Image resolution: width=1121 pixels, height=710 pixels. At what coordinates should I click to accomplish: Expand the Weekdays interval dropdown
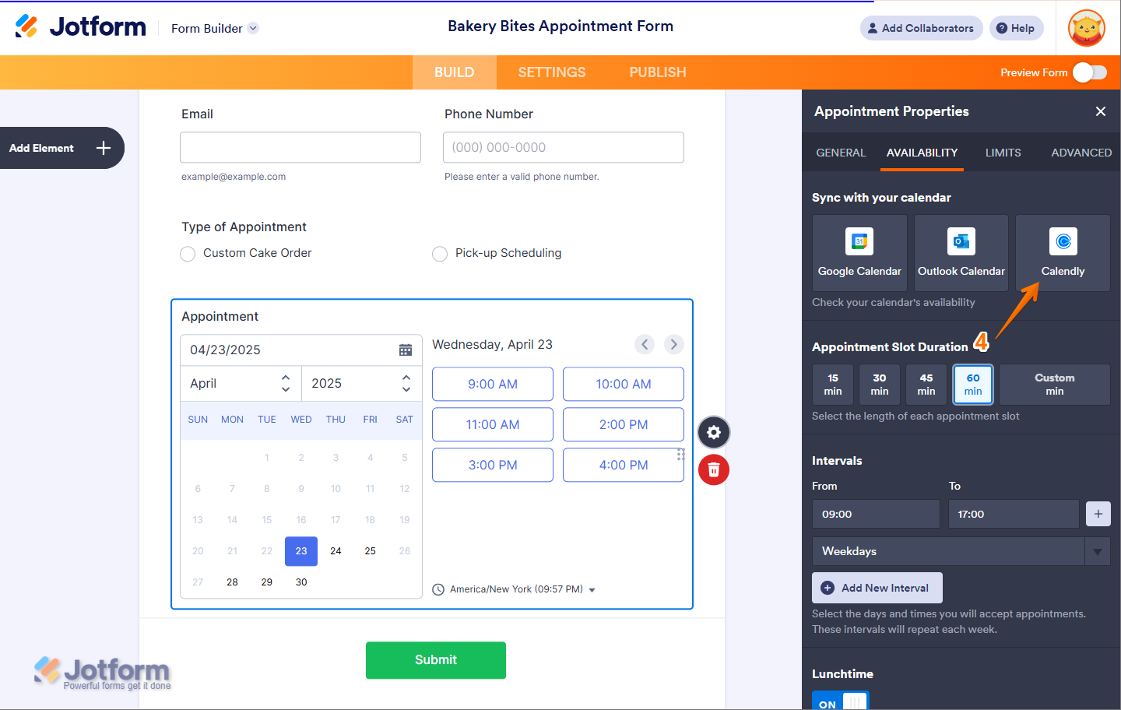tap(1097, 551)
